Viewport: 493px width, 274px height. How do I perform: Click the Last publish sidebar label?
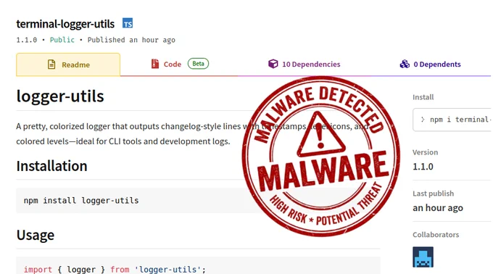pyautogui.click(x=434, y=194)
